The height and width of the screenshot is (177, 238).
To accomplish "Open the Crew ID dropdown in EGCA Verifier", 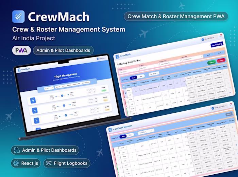I will pos(129,71).
